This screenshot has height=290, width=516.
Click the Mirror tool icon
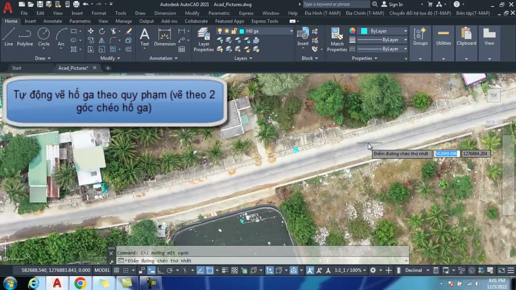[x=102, y=40]
